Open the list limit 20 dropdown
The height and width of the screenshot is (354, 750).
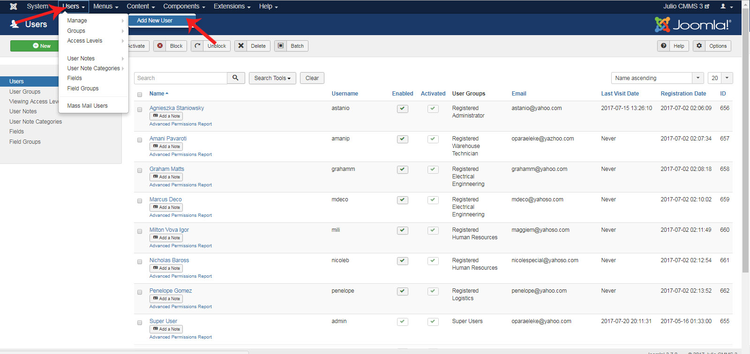tap(720, 78)
